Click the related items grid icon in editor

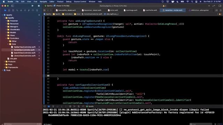45,10
